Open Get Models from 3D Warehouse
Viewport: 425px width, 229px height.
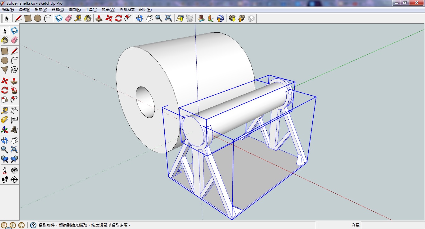point(232,18)
